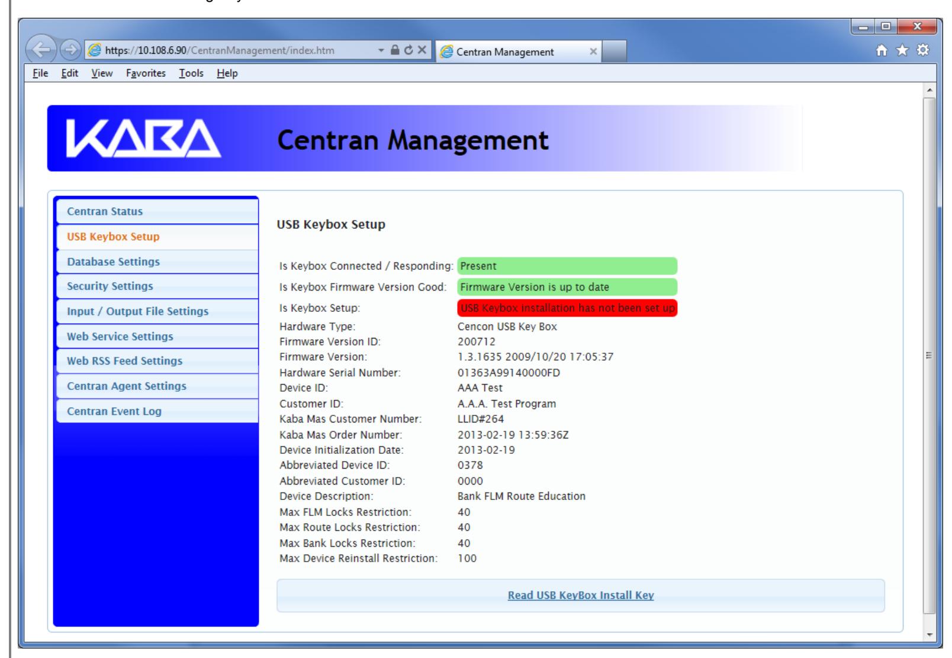Stop loading with the address bar X icon
The height and width of the screenshot is (658, 952).
[421, 51]
